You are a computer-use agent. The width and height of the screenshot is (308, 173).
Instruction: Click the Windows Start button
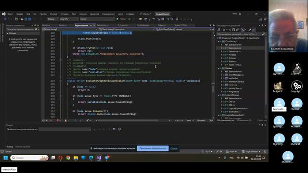pyautogui.click(x=5, y=158)
